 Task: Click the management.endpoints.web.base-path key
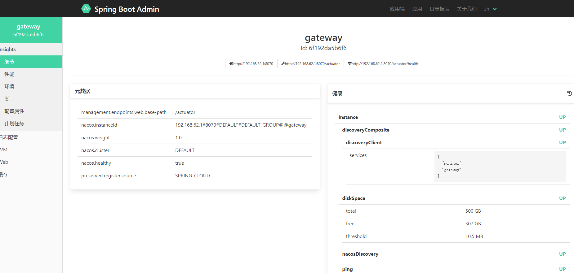[x=124, y=112]
